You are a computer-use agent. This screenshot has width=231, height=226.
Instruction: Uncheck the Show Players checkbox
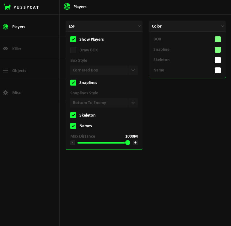(x=73, y=39)
